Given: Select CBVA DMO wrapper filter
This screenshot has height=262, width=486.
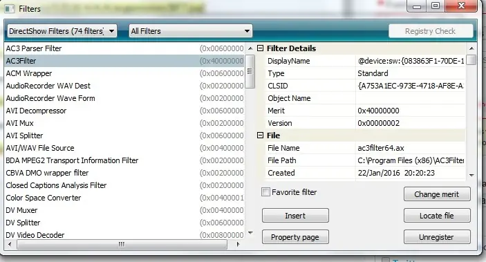Looking at the screenshot, I should point(124,173).
